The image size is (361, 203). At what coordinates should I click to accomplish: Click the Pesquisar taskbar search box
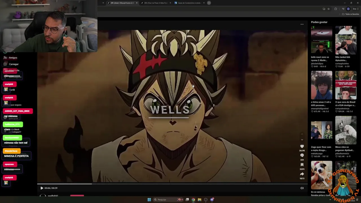(x=168, y=200)
